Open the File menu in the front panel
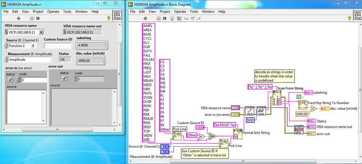362x164 pixels. tap(6, 12)
